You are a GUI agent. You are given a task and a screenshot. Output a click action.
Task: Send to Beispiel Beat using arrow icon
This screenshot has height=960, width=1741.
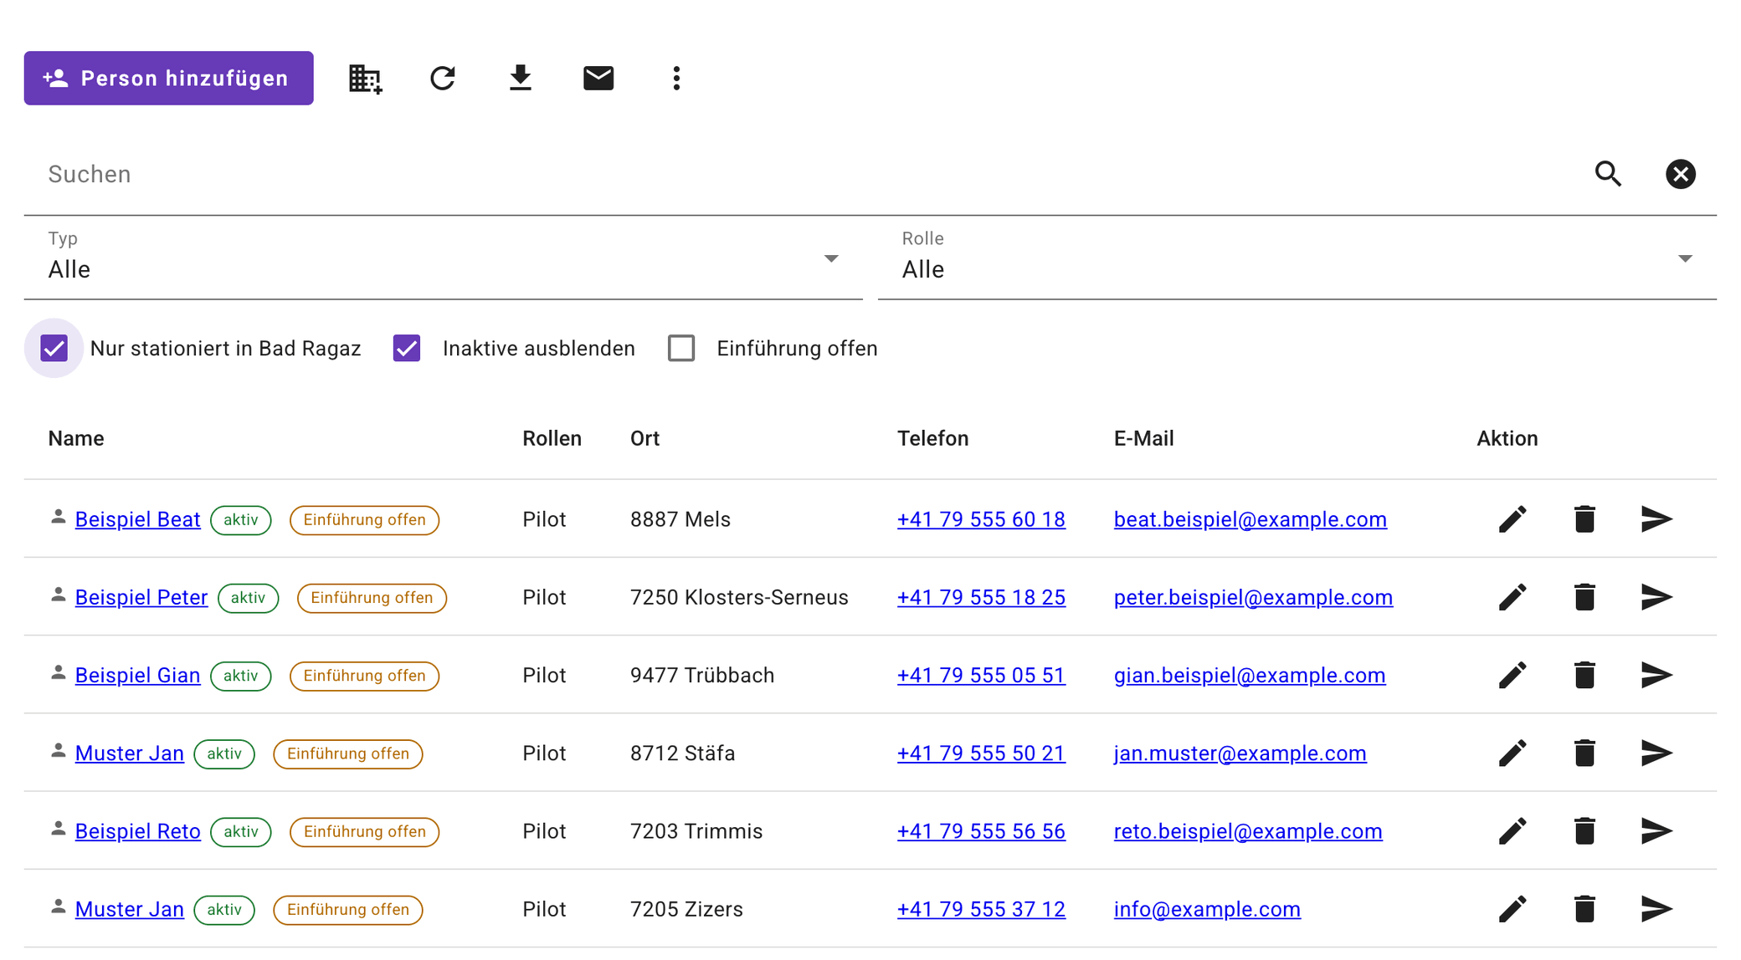pos(1656,519)
